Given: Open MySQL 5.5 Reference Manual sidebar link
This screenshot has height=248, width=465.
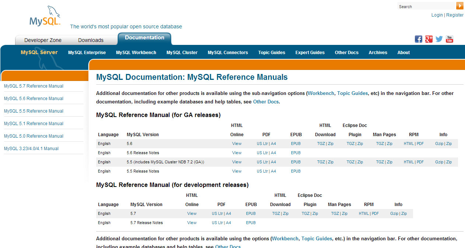Looking at the screenshot, I should 34,111.
